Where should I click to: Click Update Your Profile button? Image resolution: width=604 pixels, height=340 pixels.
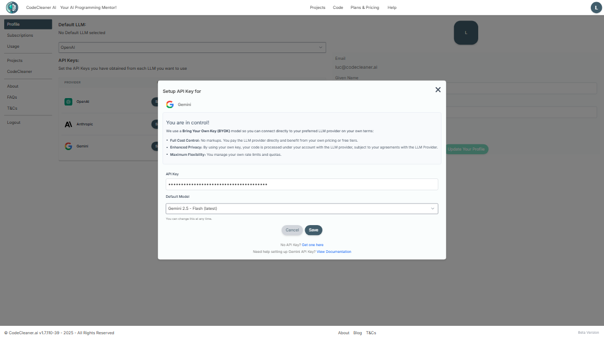click(x=466, y=149)
